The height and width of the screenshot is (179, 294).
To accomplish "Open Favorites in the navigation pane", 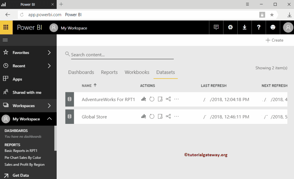I will coord(21,53).
